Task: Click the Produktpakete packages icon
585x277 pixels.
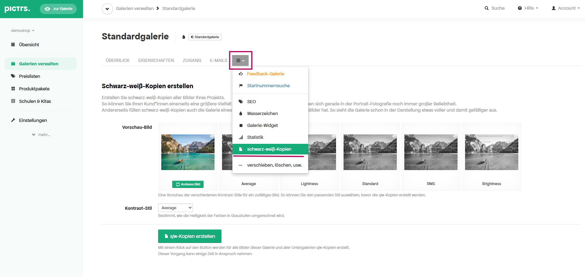Action: 13,88
